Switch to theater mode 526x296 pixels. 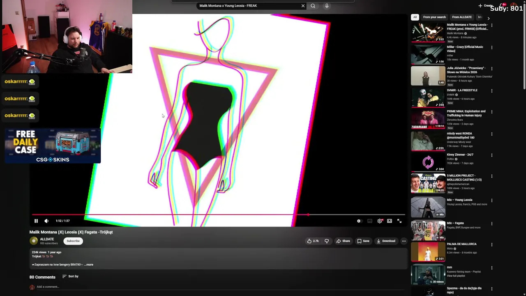[390, 221]
